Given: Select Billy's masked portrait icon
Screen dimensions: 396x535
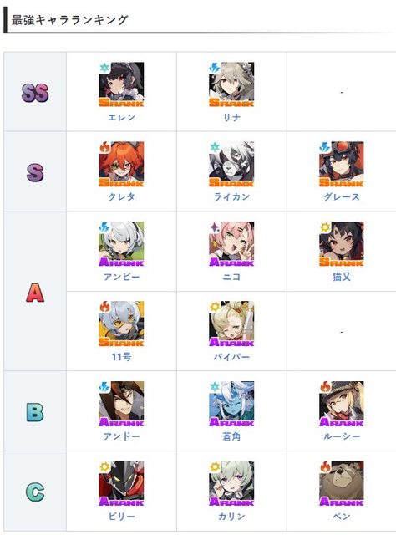Looking at the screenshot, I should pyautogui.click(x=121, y=484).
